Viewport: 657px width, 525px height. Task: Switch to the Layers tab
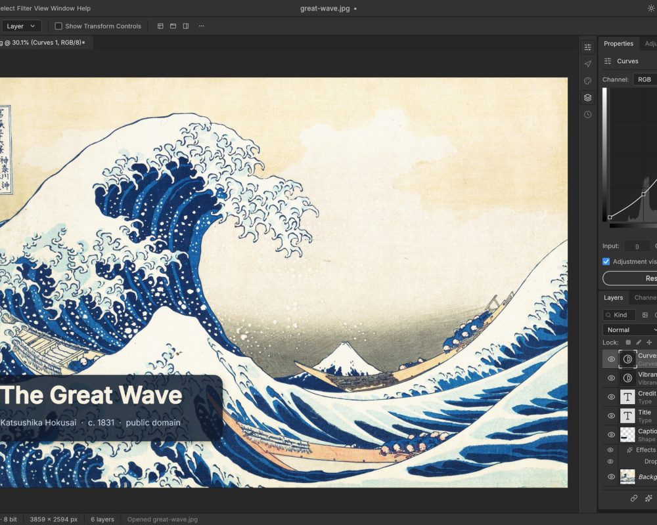coord(614,298)
